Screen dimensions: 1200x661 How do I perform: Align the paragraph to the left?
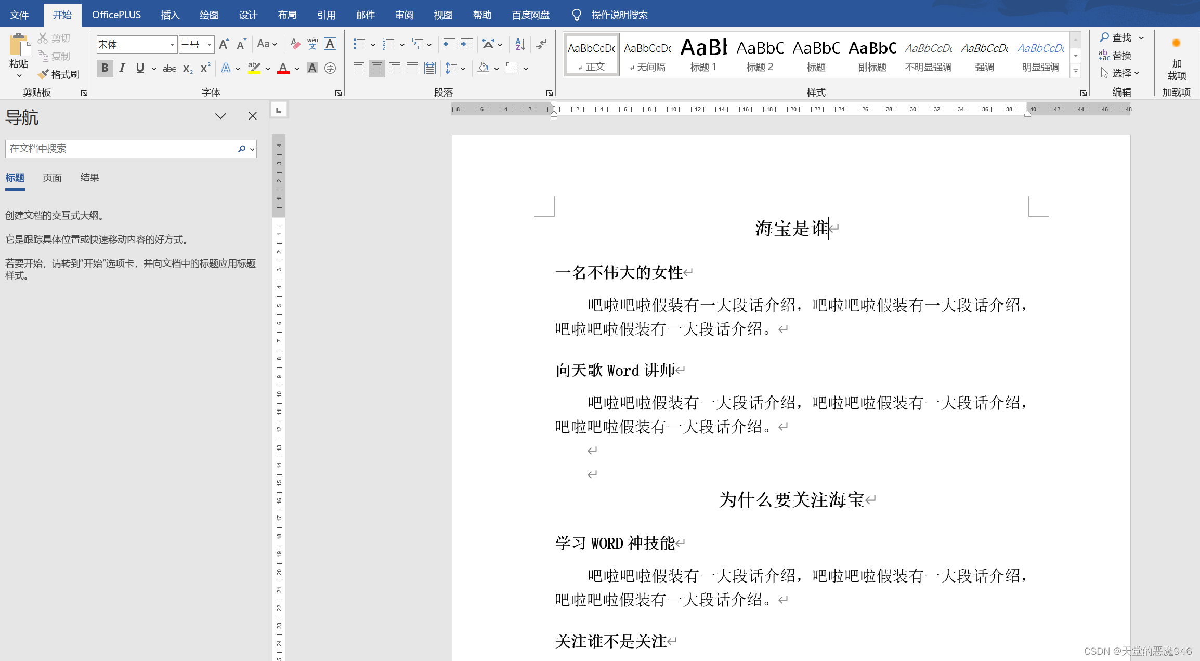[359, 68]
